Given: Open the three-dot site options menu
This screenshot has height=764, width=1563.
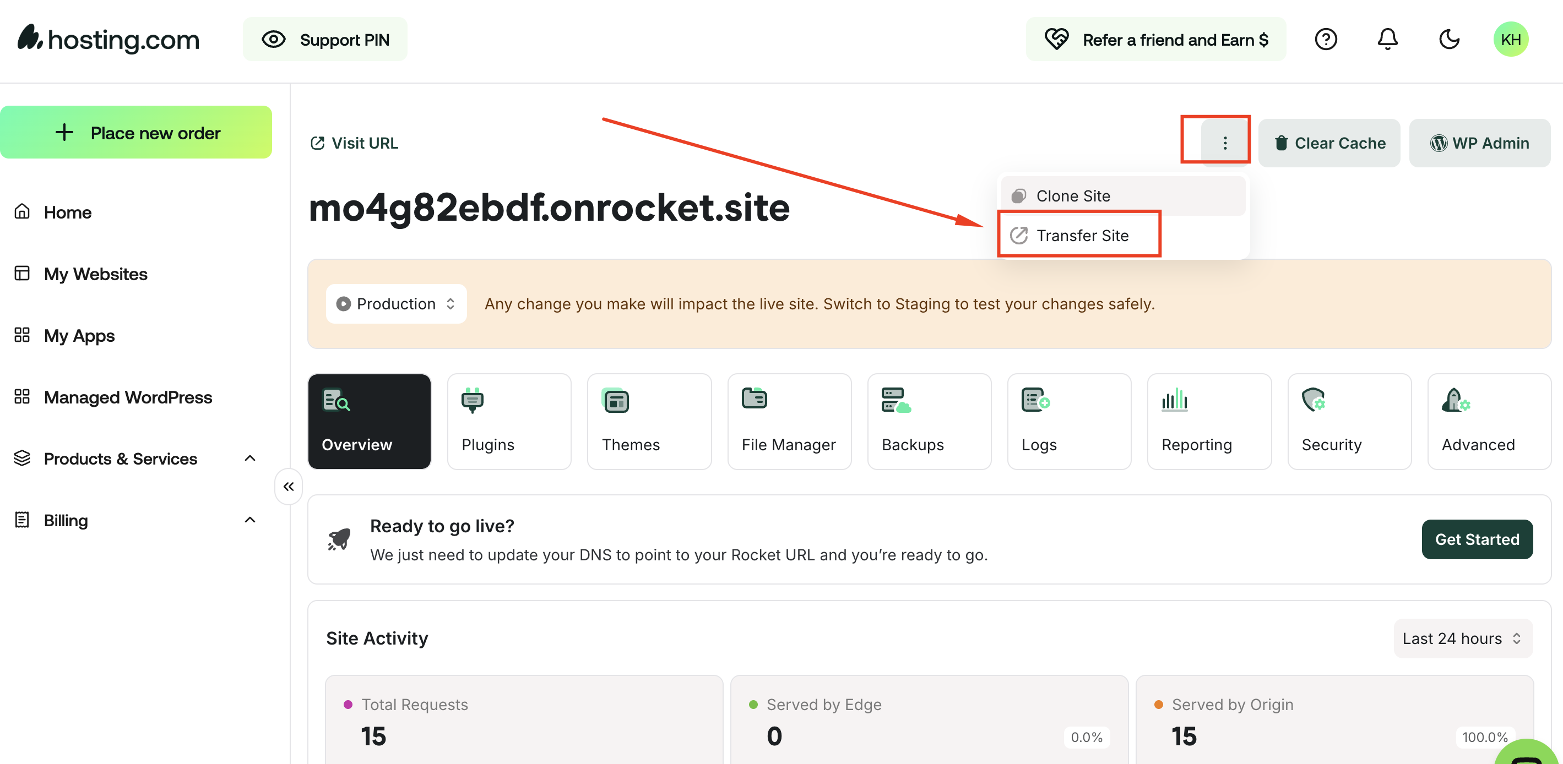Looking at the screenshot, I should (x=1224, y=143).
